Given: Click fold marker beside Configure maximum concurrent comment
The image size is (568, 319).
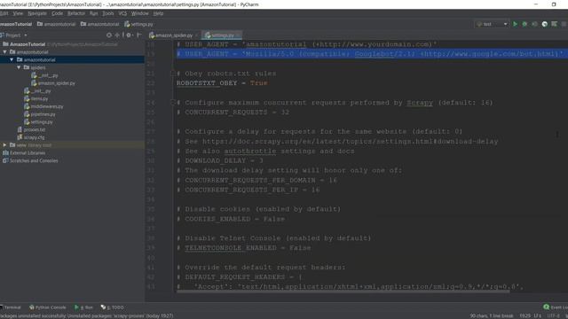Looking at the screenshot, I should tap(173, 103).
